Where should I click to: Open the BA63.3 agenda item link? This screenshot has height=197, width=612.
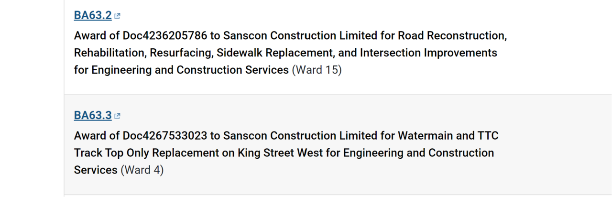[92, 115]
